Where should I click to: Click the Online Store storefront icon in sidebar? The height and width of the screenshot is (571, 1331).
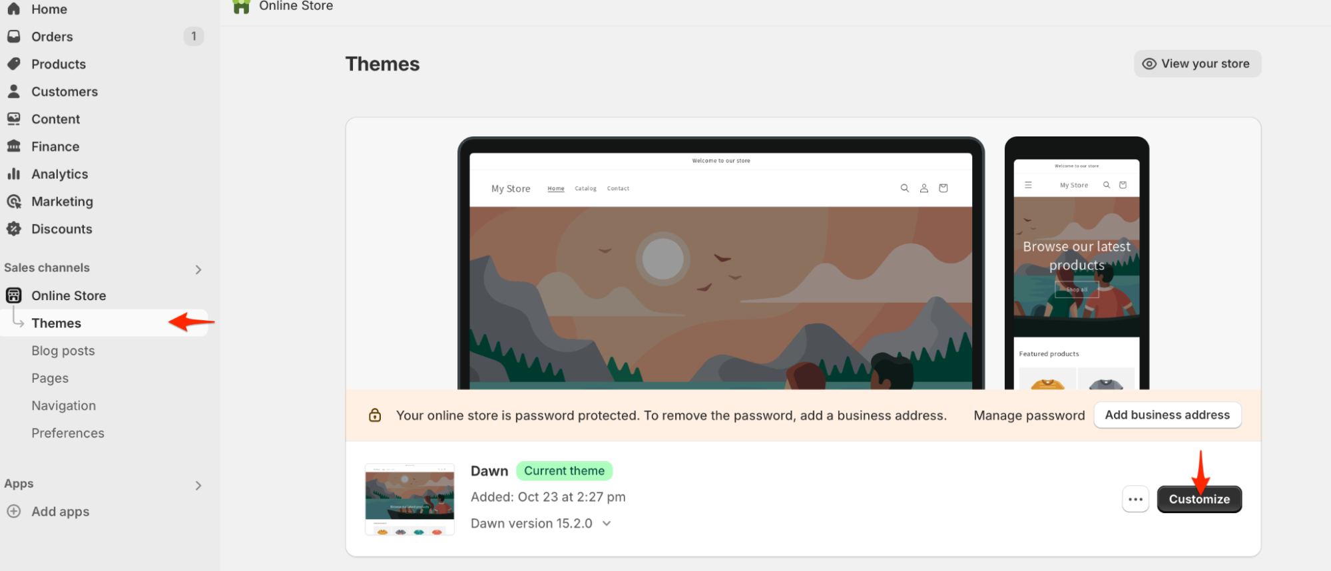coord(13,295)
